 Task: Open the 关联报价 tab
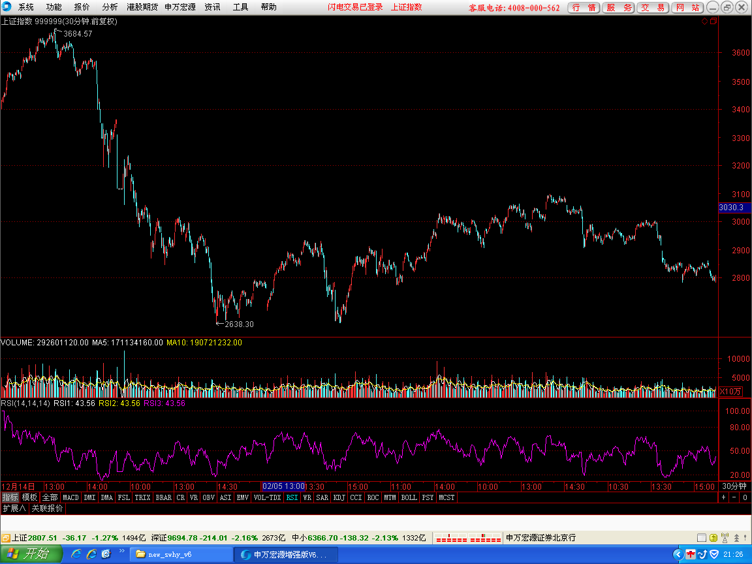pos(47,509)
